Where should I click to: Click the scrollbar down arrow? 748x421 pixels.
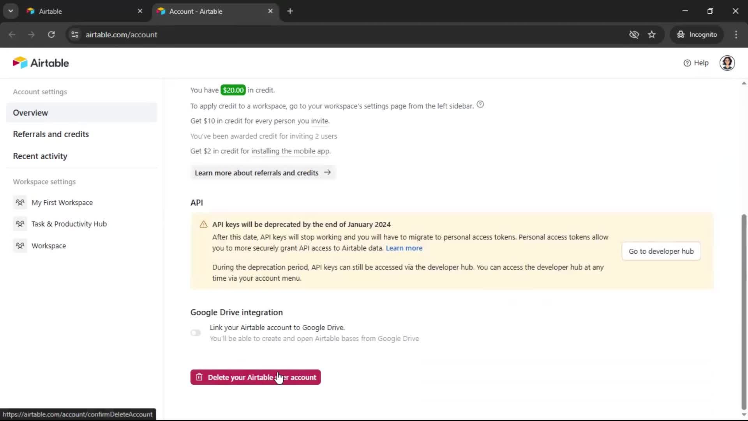(x=744, y=415)
